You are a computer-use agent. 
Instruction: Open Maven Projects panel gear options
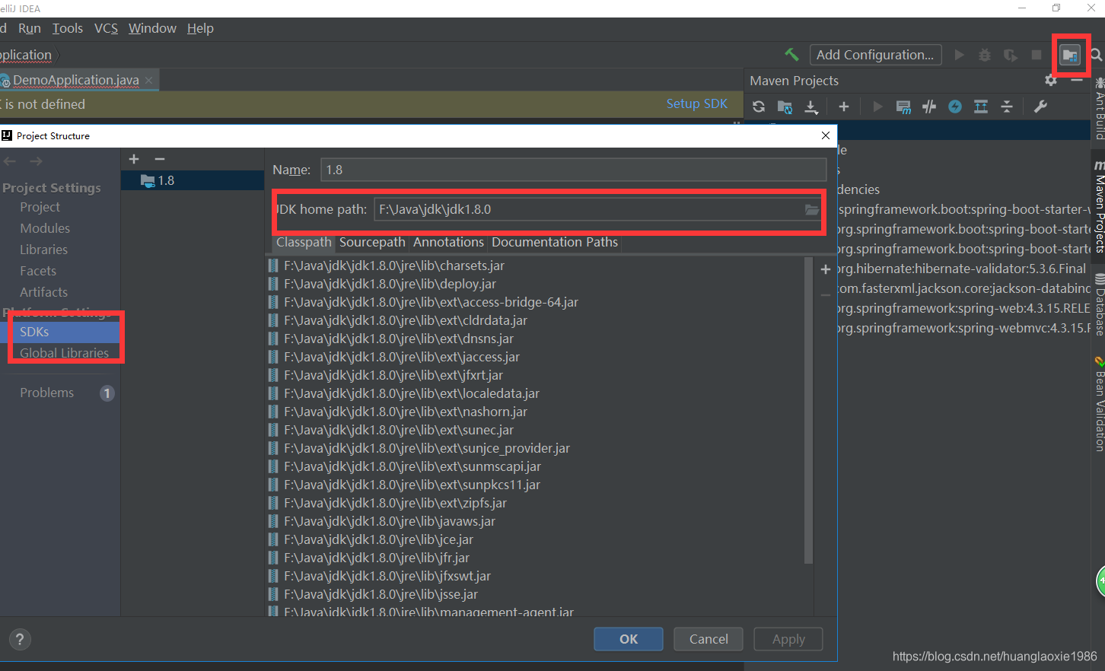1051,80
